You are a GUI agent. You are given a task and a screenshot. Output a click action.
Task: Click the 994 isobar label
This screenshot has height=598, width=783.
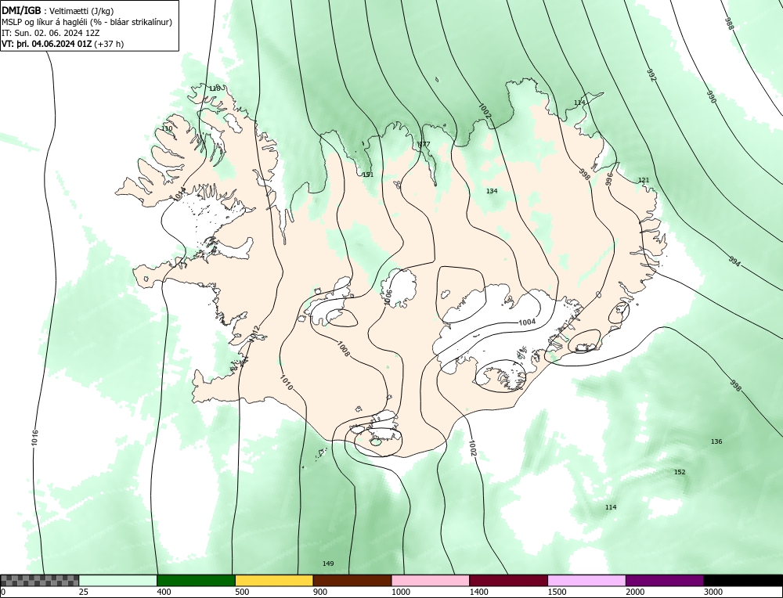(x=734, y=261)
